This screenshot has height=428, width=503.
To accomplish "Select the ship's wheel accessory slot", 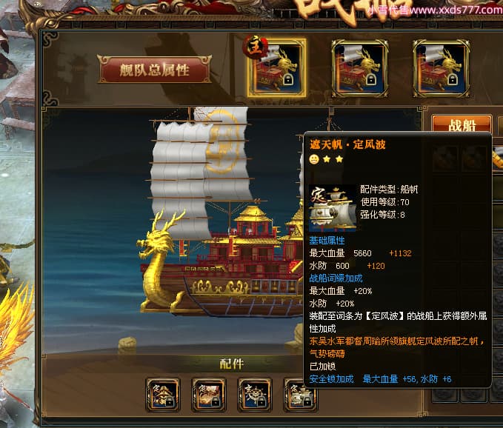I will (x=255, y=395).
